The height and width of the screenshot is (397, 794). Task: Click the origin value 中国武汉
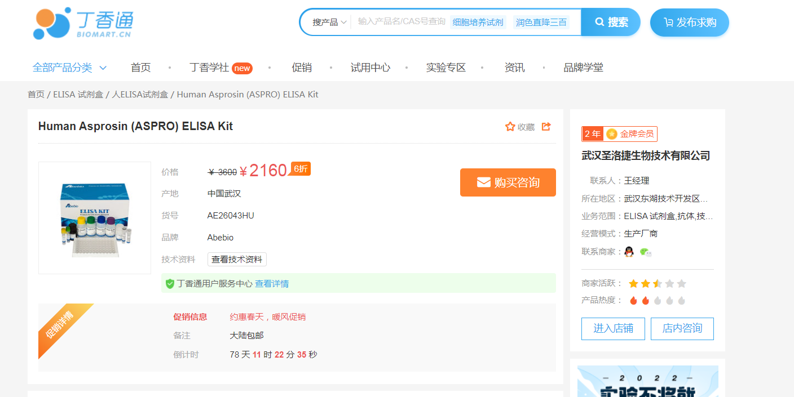click(x=224, y=194)
